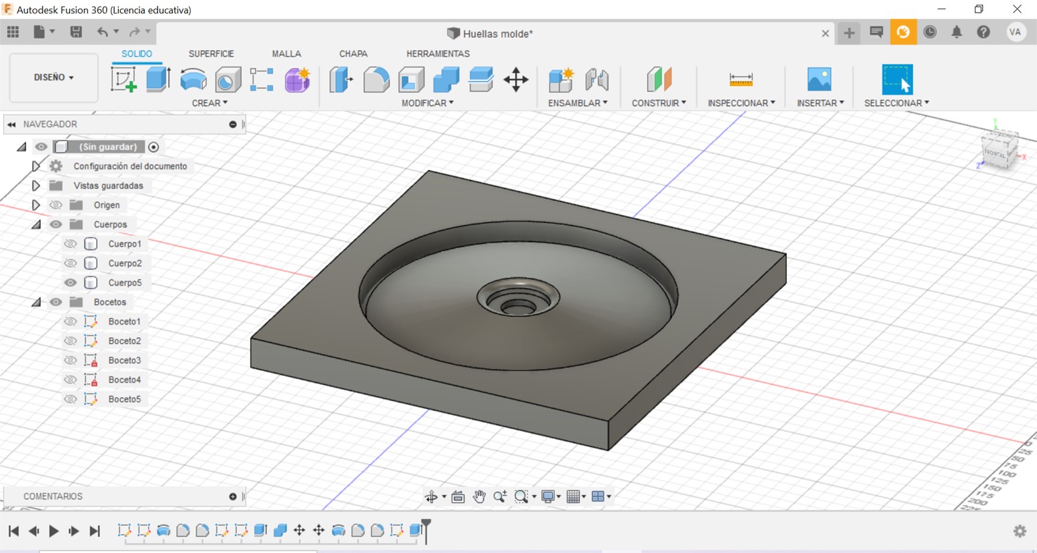Click the Redo arrow
Viewport: 1037px width, 553px height.
(x=134, y=31)
